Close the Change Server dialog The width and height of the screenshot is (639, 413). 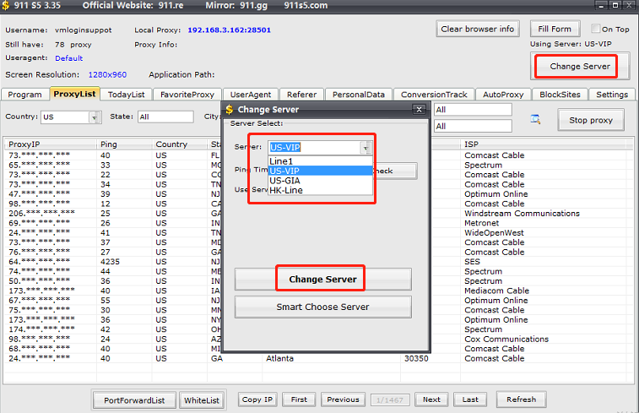coord(419,109)
